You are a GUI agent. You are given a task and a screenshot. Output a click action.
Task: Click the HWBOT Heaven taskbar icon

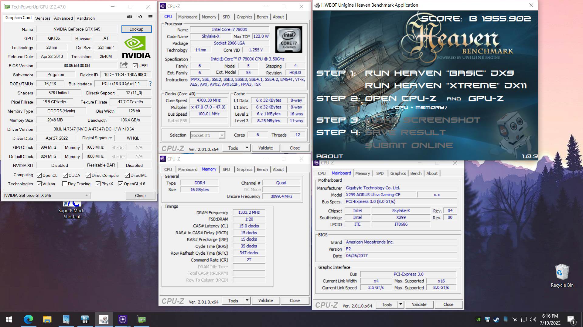tap(104, 319)
